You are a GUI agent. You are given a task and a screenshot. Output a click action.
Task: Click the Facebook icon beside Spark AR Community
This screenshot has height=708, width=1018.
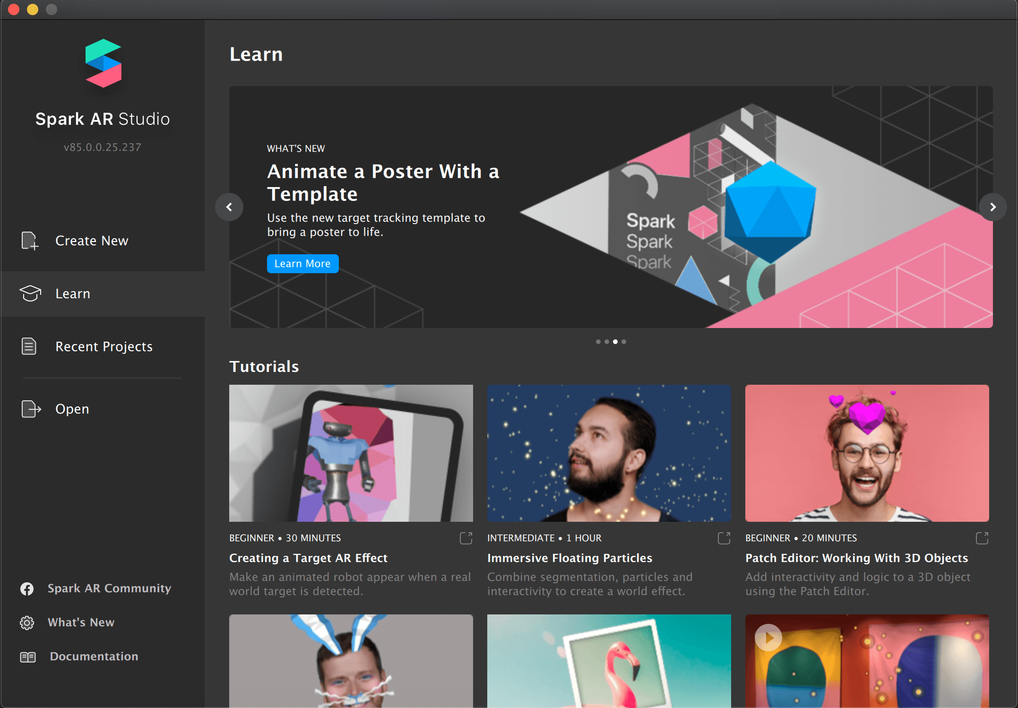(x=27, y=588)
